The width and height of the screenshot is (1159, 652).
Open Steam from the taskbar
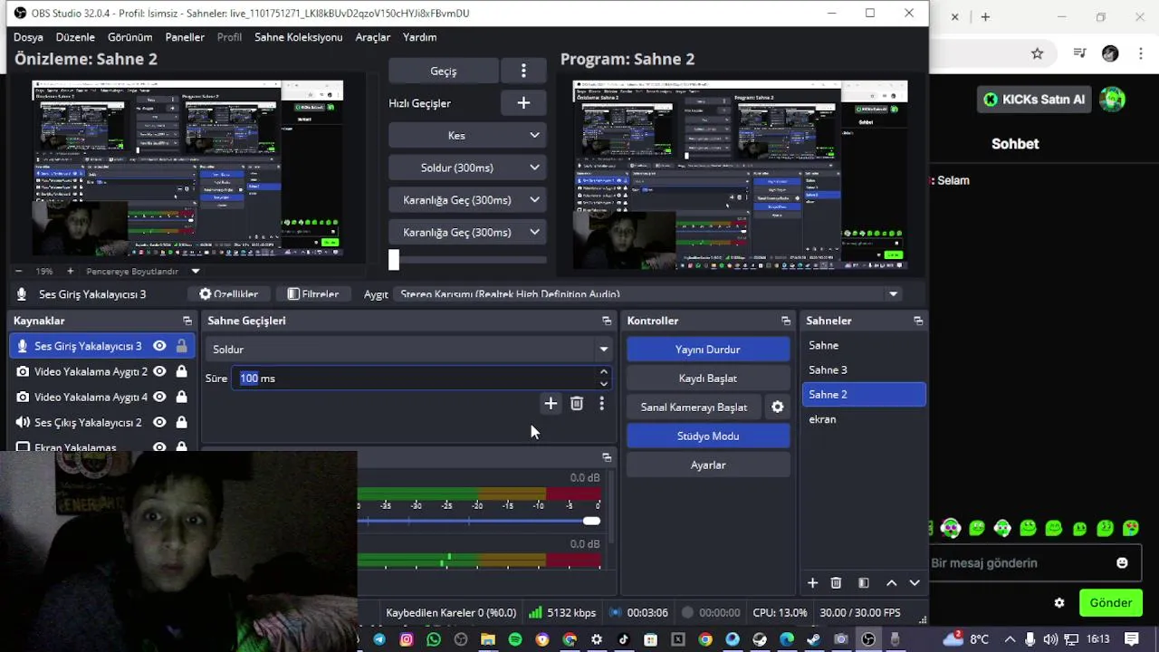coord(814,639)
